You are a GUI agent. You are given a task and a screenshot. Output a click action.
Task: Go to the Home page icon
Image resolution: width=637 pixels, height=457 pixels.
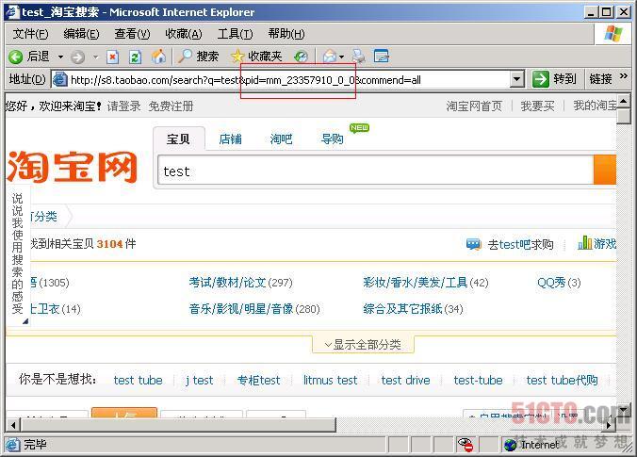tap(158, 57)
